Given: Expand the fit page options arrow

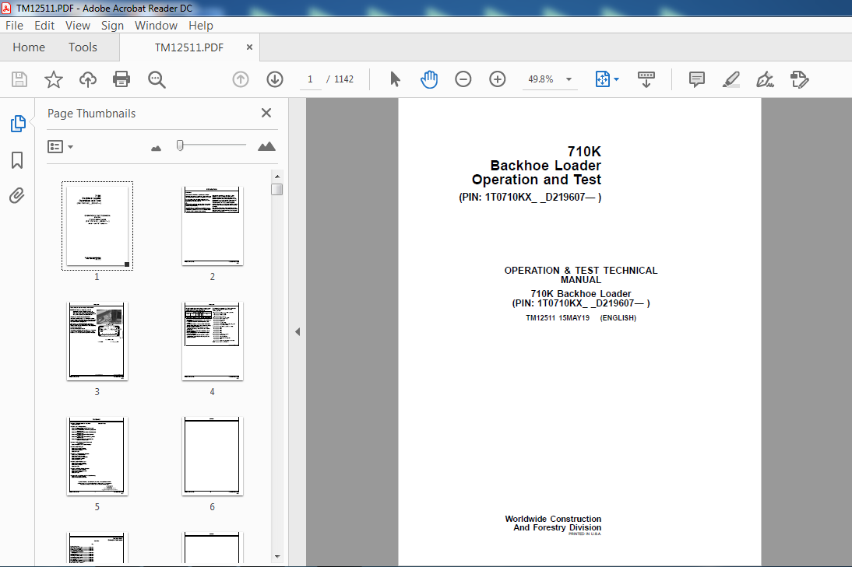Looking at the screenshot, I should [x=616, y=79].
